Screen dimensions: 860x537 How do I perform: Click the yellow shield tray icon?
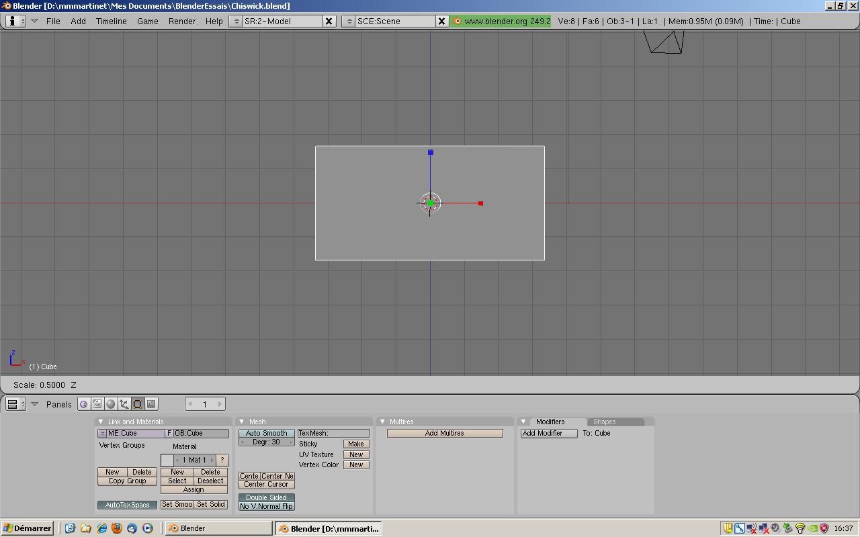[x=728, y=528]
